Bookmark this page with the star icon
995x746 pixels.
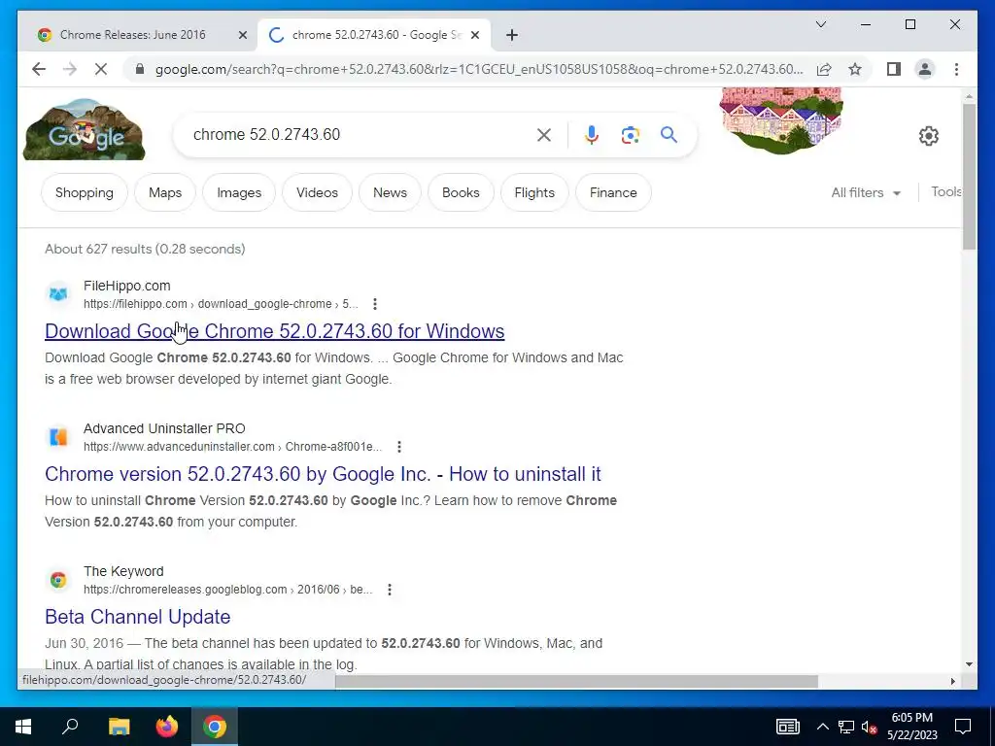[x=855, y=69]
